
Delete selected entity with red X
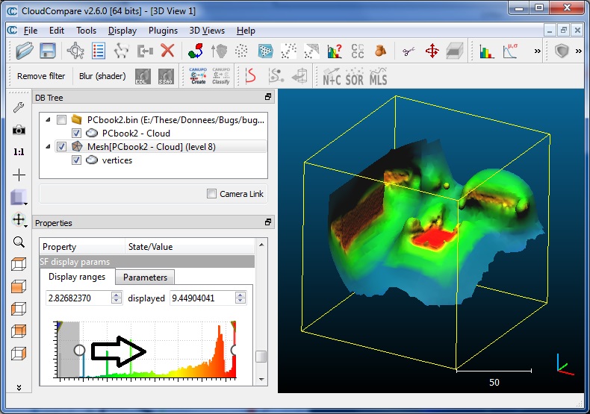[x=167, y=50]
